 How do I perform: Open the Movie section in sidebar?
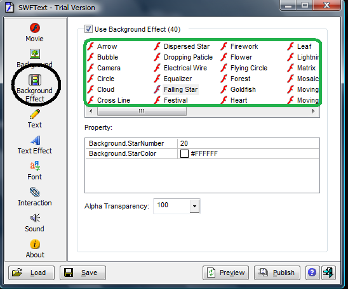point(35,32)
